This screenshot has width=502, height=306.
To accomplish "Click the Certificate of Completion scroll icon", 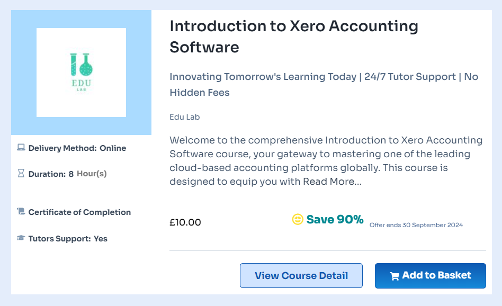I will 21,212.
